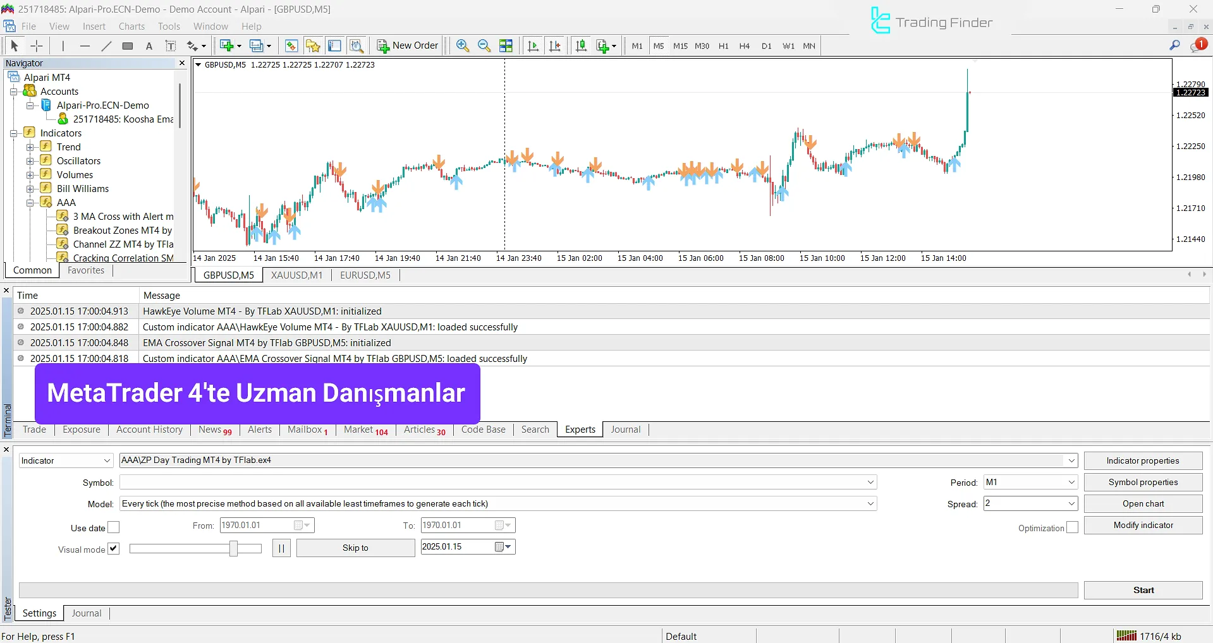Image resolution: width=1213 pixels, height=643 pixels.
Task: Switch to the XAUUSD,M1 chart tab
Action: coord(296,275)
